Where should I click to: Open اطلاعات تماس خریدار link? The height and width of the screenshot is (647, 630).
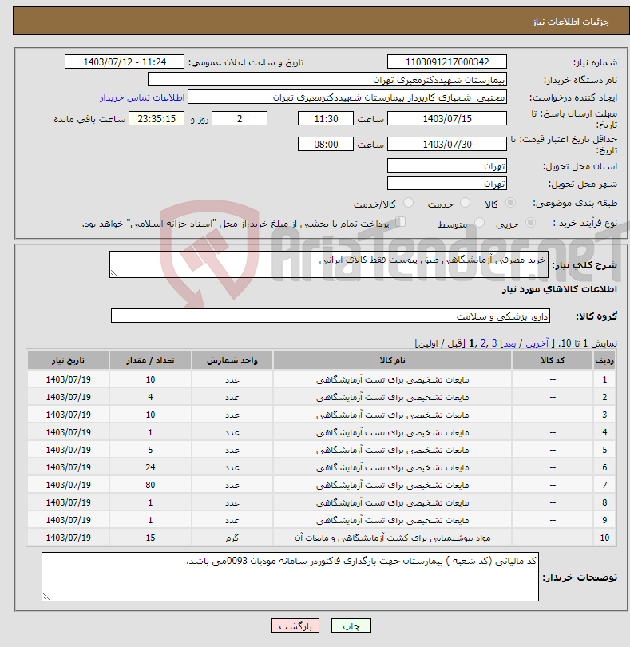pos(142,97)
